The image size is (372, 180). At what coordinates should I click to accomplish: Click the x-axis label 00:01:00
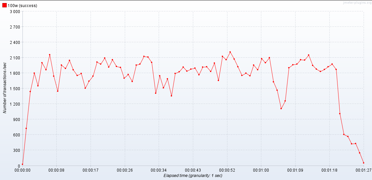point(261,170)
